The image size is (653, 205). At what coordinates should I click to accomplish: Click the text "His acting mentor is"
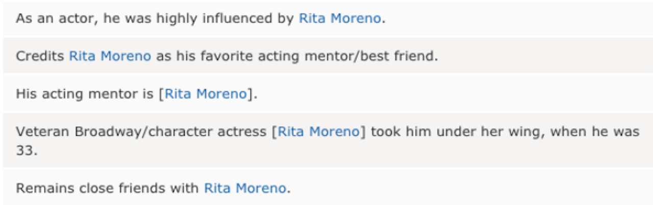[86, 94]
